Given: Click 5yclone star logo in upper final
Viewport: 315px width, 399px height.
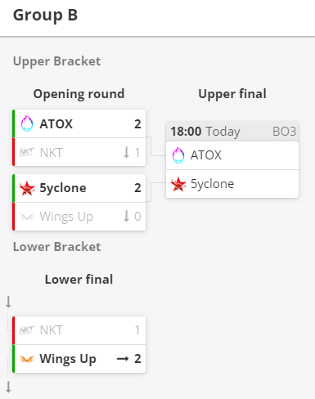Looking at the screenshot, I should click(178, 184).
